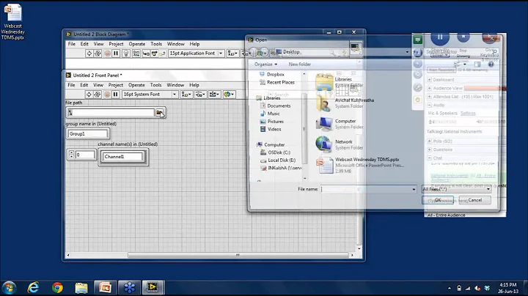Select Computer system folder in file list
Image resolution: width=528 pixels, height=296 pixels.
point(340,124)
